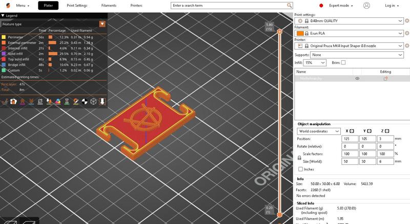This screenshot has height=224, width=410.
Task: Click the Position X field showing 125
Action: tap(350, 139)
